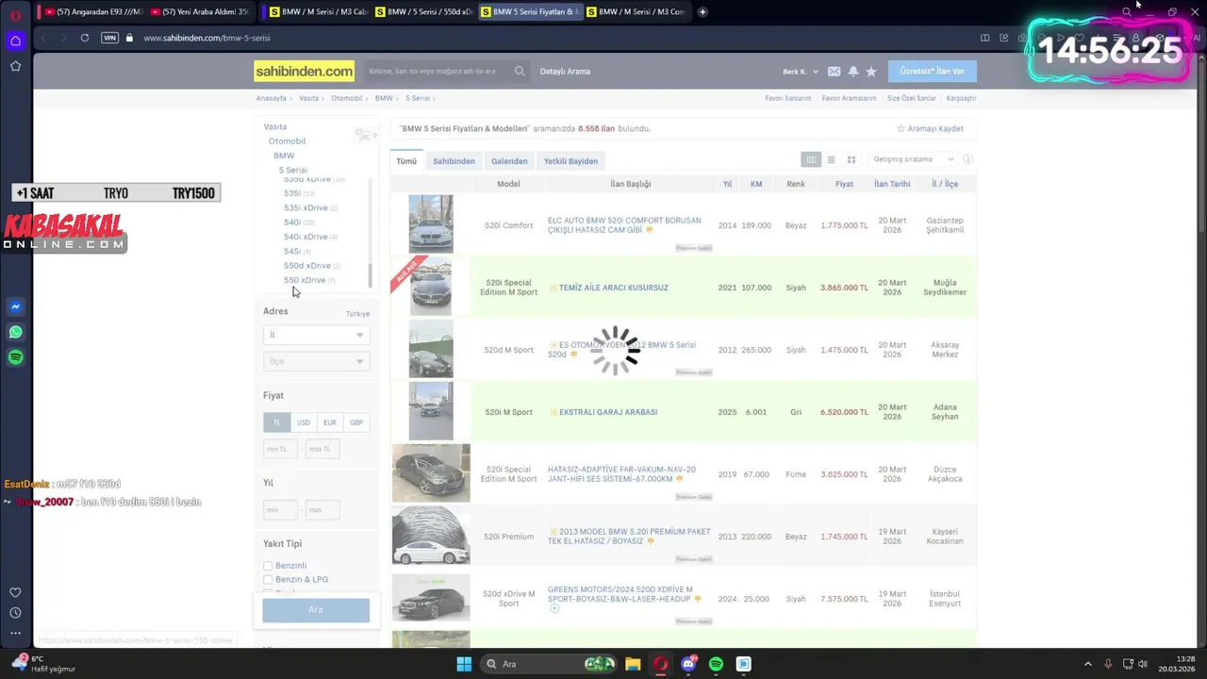Sort by KM column header
The height and width of the screenshot is (679, 1207).
[x=756, y=184]
